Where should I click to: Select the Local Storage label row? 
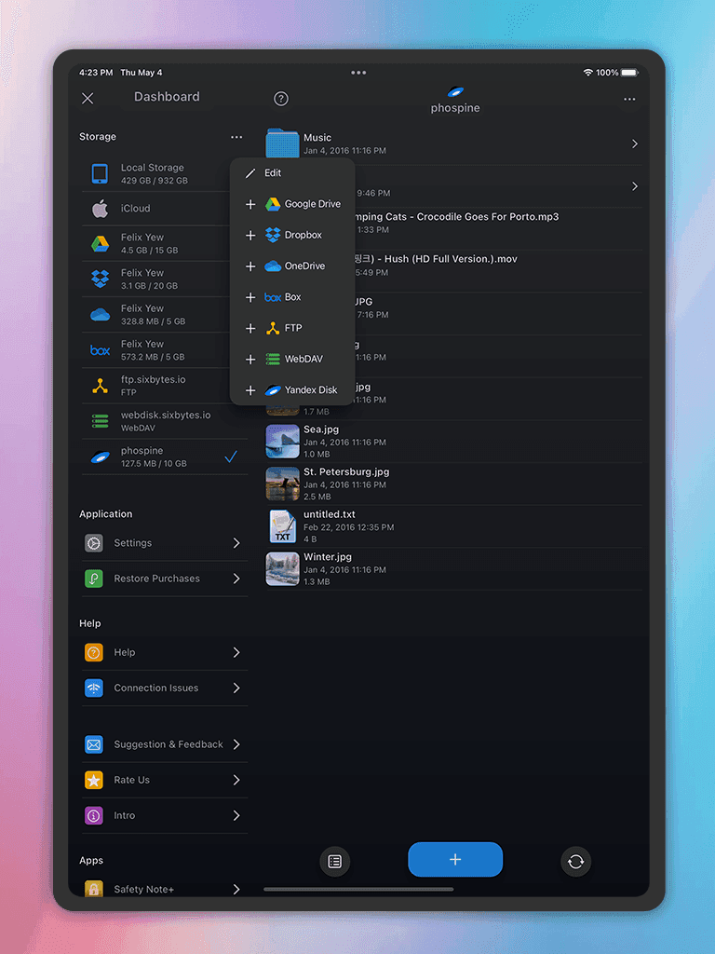pos(152,168)
